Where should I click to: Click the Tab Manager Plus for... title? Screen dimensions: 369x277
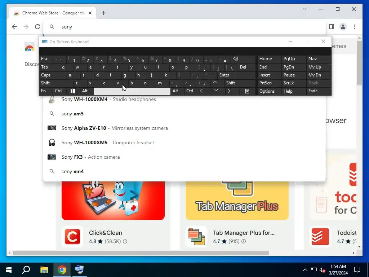[244, 233]
